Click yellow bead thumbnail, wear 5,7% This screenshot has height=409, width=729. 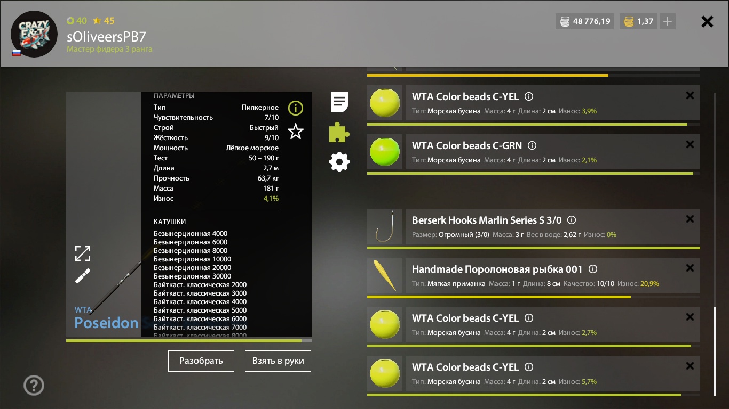(x=385, y=373)
